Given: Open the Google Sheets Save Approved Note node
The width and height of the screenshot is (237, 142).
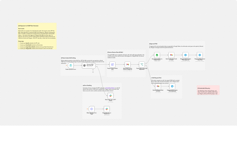Looking at the screenshot, I should [157, 55].
